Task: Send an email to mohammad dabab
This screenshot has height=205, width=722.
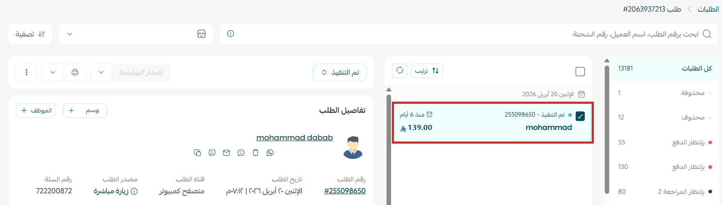Action: (x=226, y=153)
